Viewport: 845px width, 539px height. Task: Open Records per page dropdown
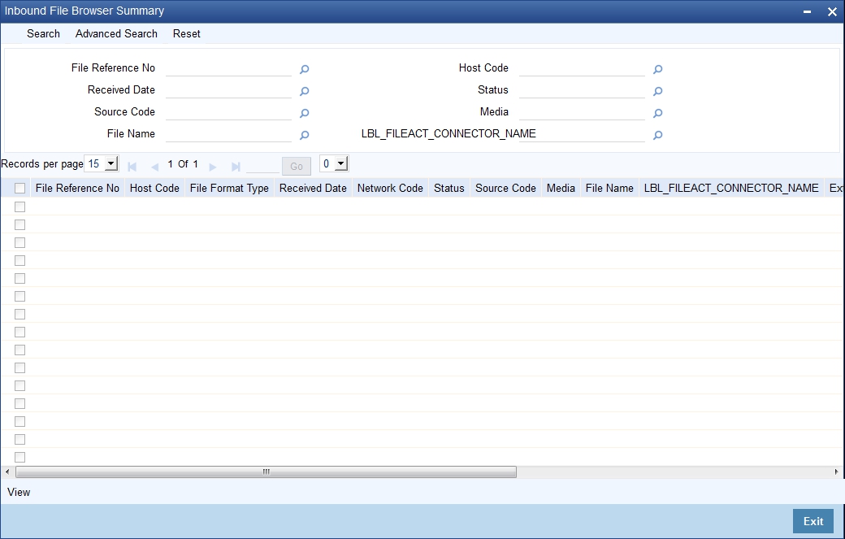pyautogui.click(x=102, y=164)
